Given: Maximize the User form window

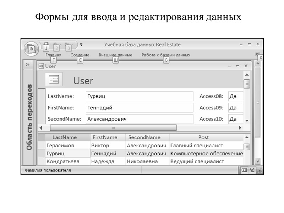Looking at the screenshot, I should point(237,66).
